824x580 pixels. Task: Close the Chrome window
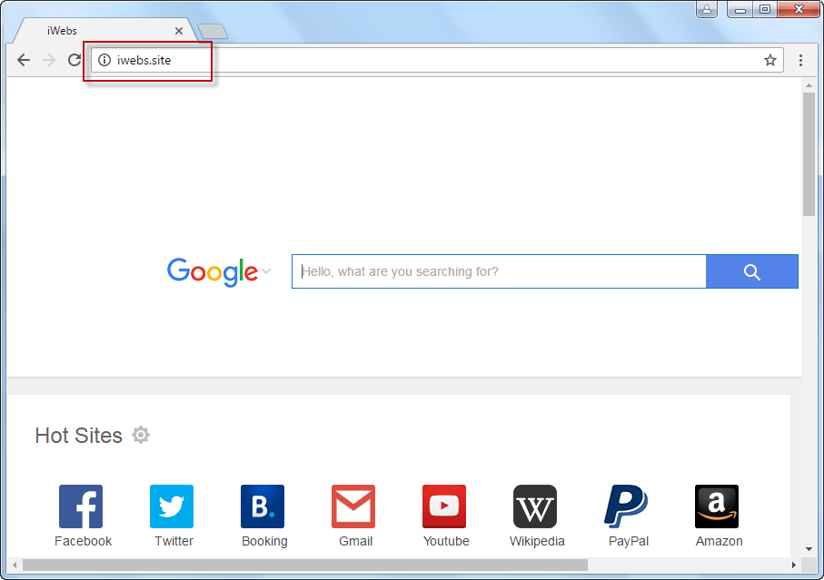[x=799, y=9]
